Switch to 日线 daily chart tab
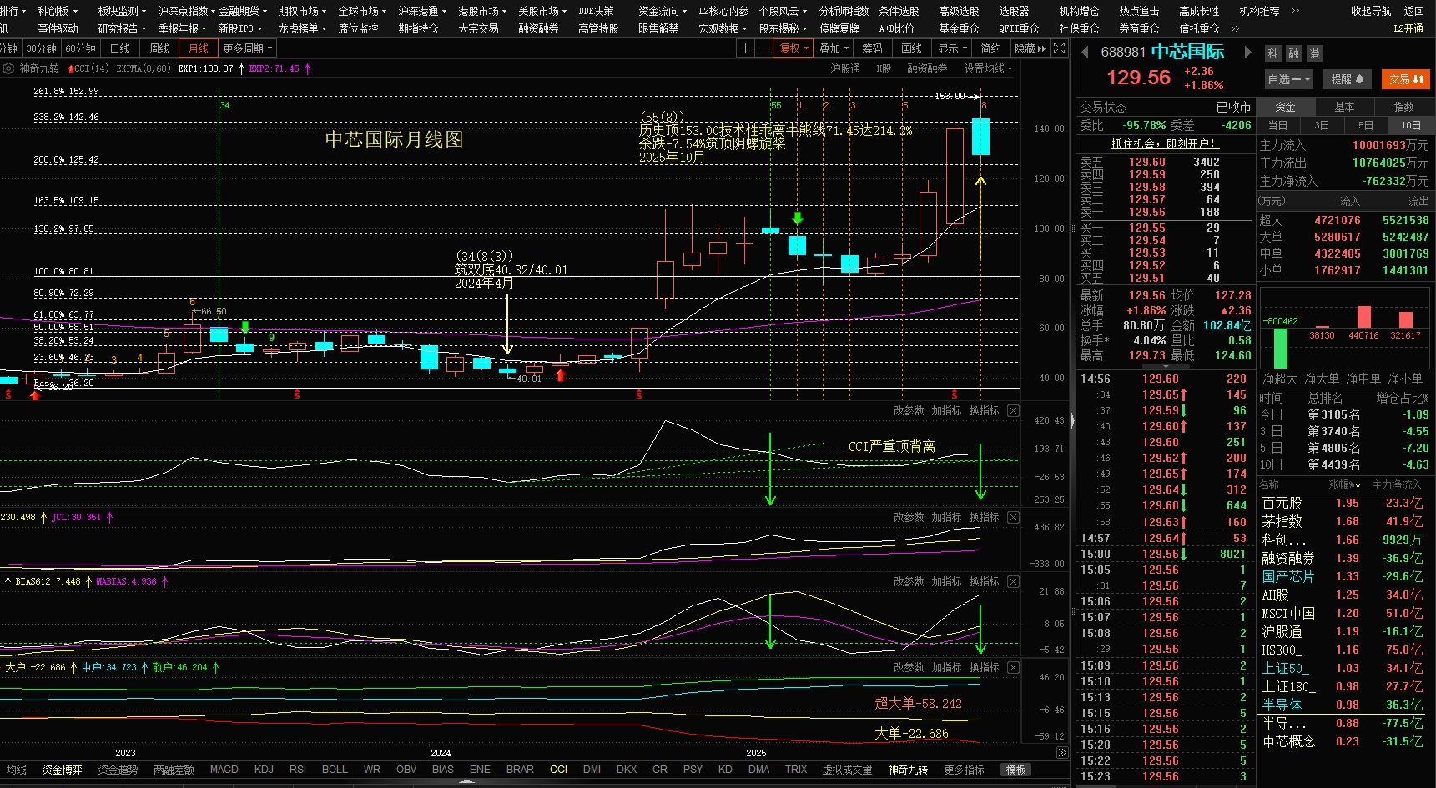Image resolution: width=1436 pixels, height=788 pixels. tap(120, 48)
